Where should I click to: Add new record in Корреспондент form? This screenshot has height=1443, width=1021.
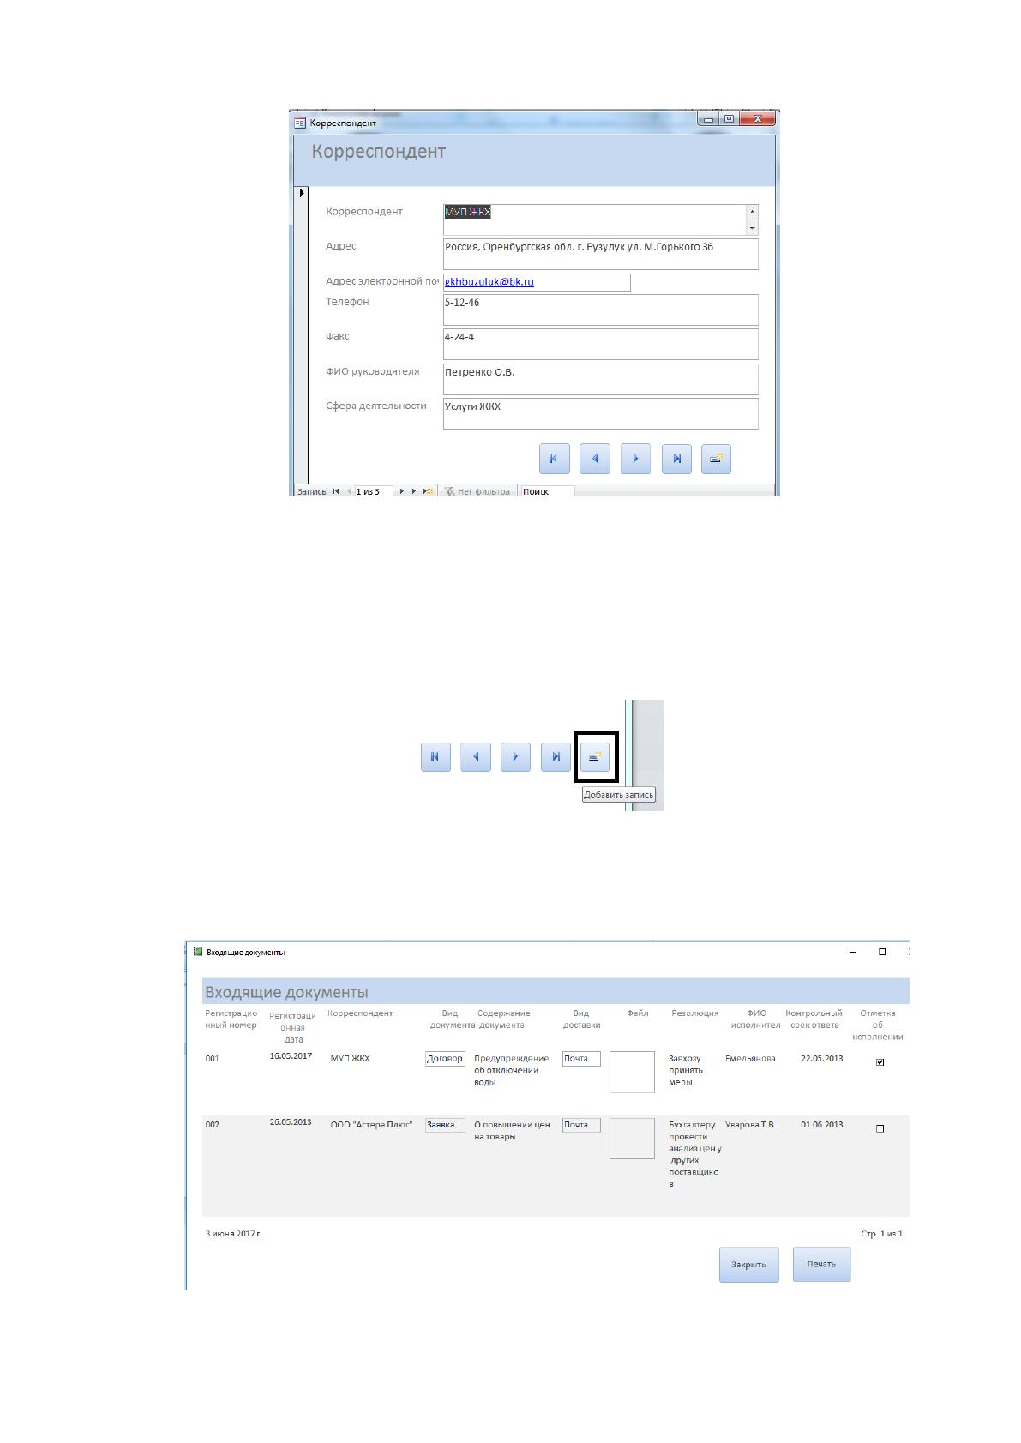pos(716,459)
